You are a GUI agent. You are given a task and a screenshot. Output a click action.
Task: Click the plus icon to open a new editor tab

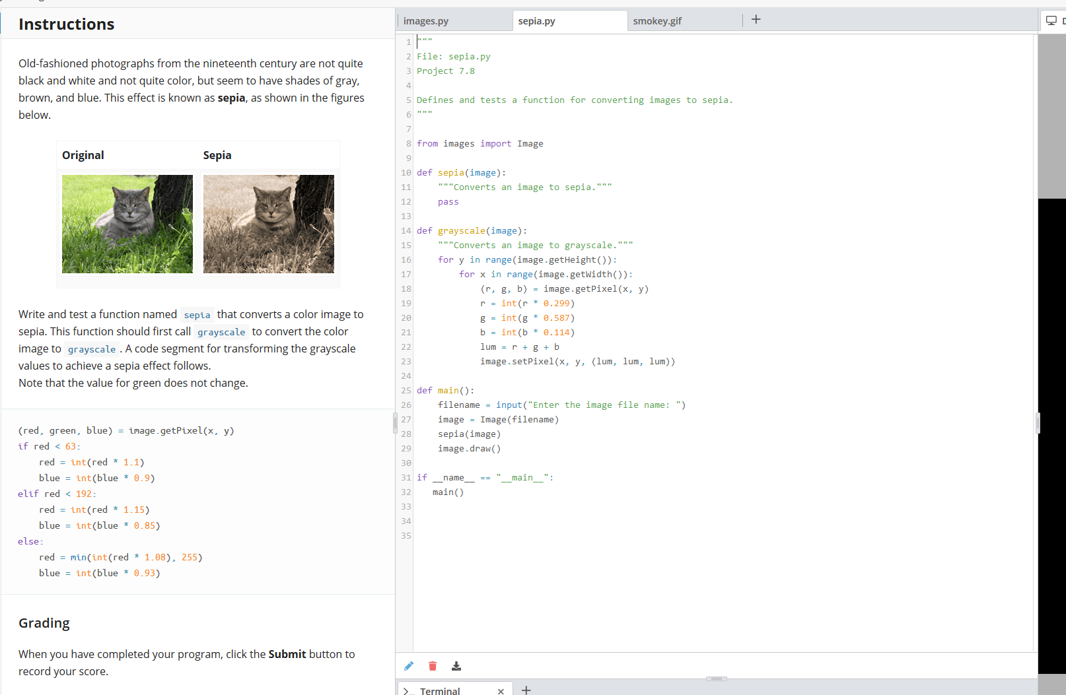click(x=755, y=19)
